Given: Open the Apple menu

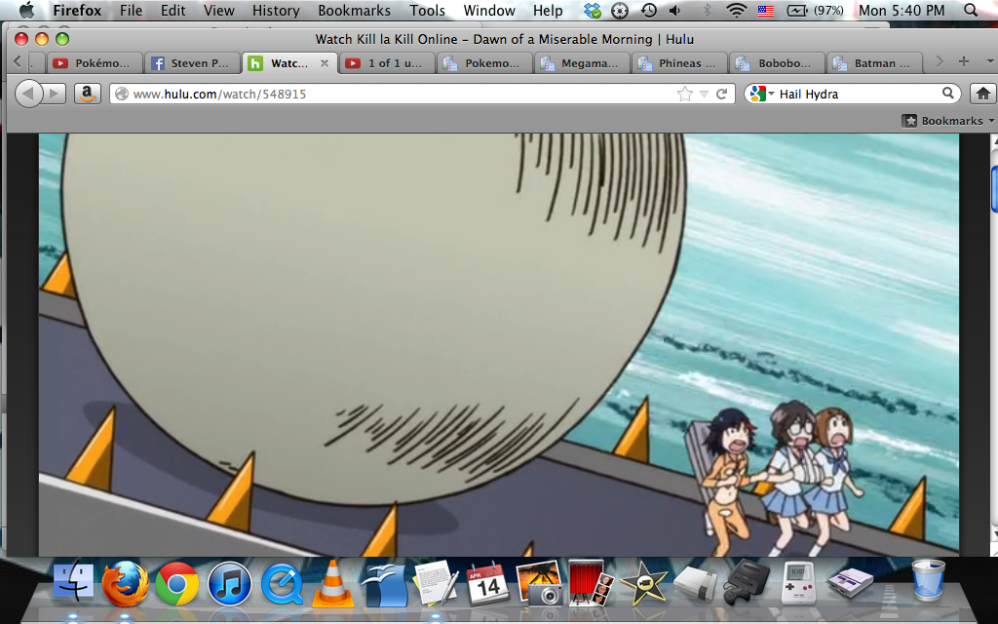Looking at the screenshot, I should [26, 10].
